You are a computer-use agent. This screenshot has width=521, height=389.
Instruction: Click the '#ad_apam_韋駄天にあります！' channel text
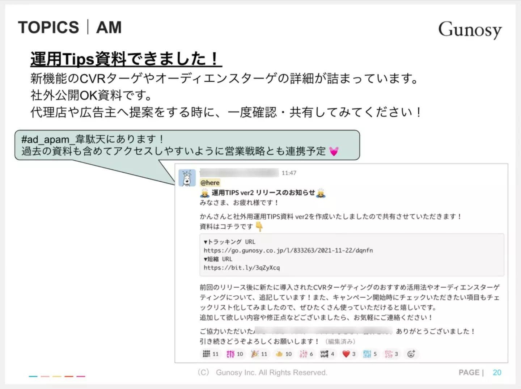(x=93, y=139)
